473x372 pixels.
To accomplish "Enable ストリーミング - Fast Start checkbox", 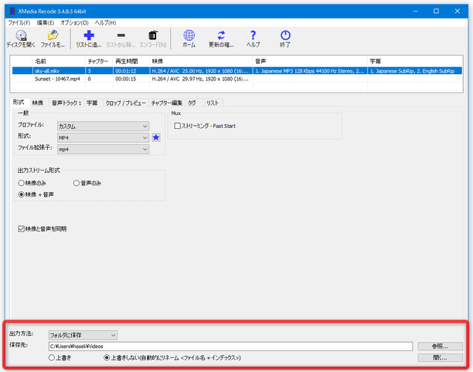I will pyautogui.click(x=178, y=126).
